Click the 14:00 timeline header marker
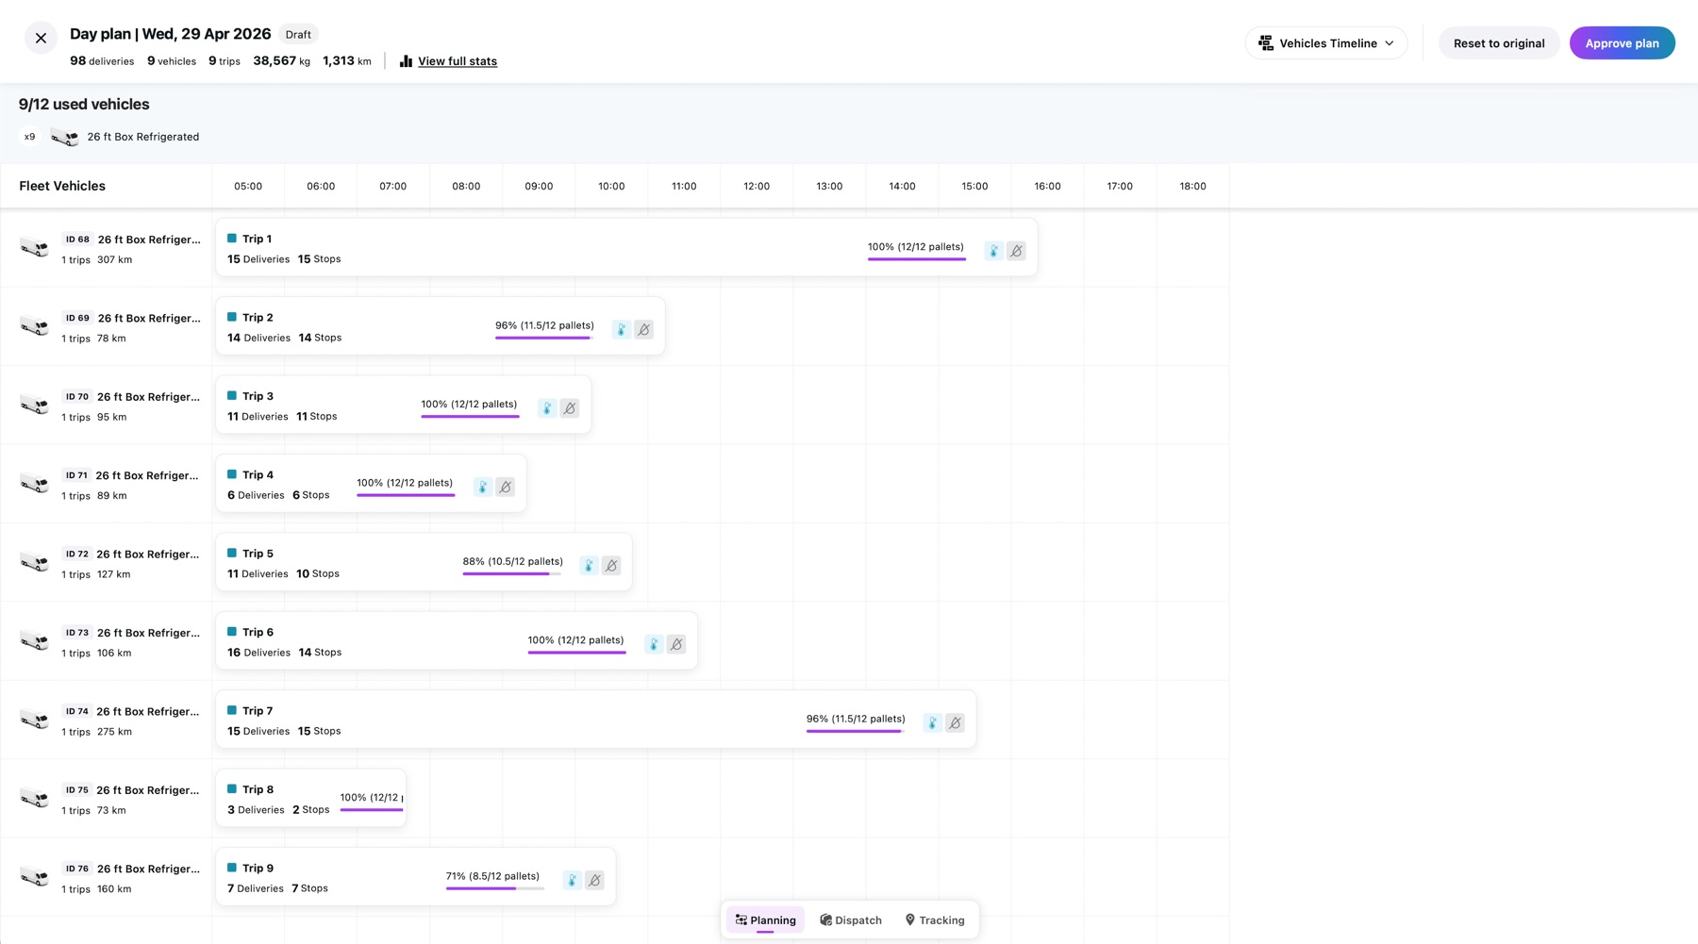The image size is (1698, 944). pos(902,186)
